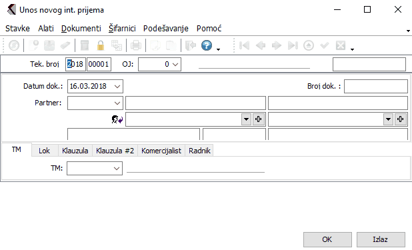
Task: Open toolbar options arrow next to help icon
Action: coord(218,49)
